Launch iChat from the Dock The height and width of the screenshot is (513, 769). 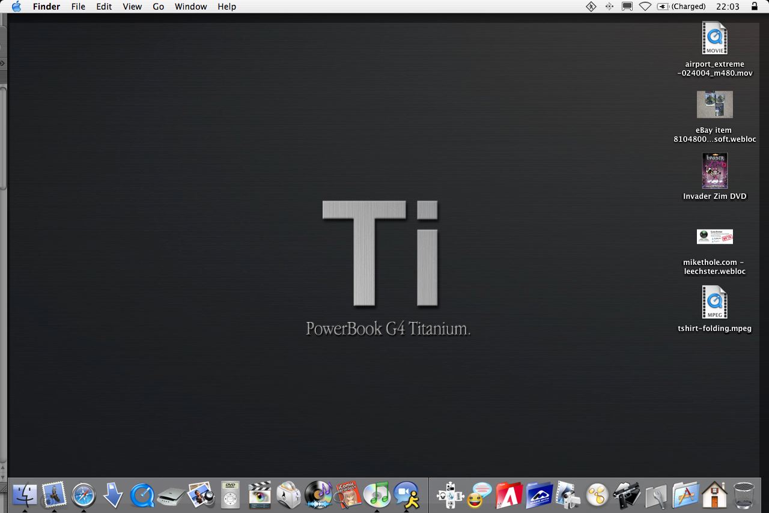click(407, 496)
